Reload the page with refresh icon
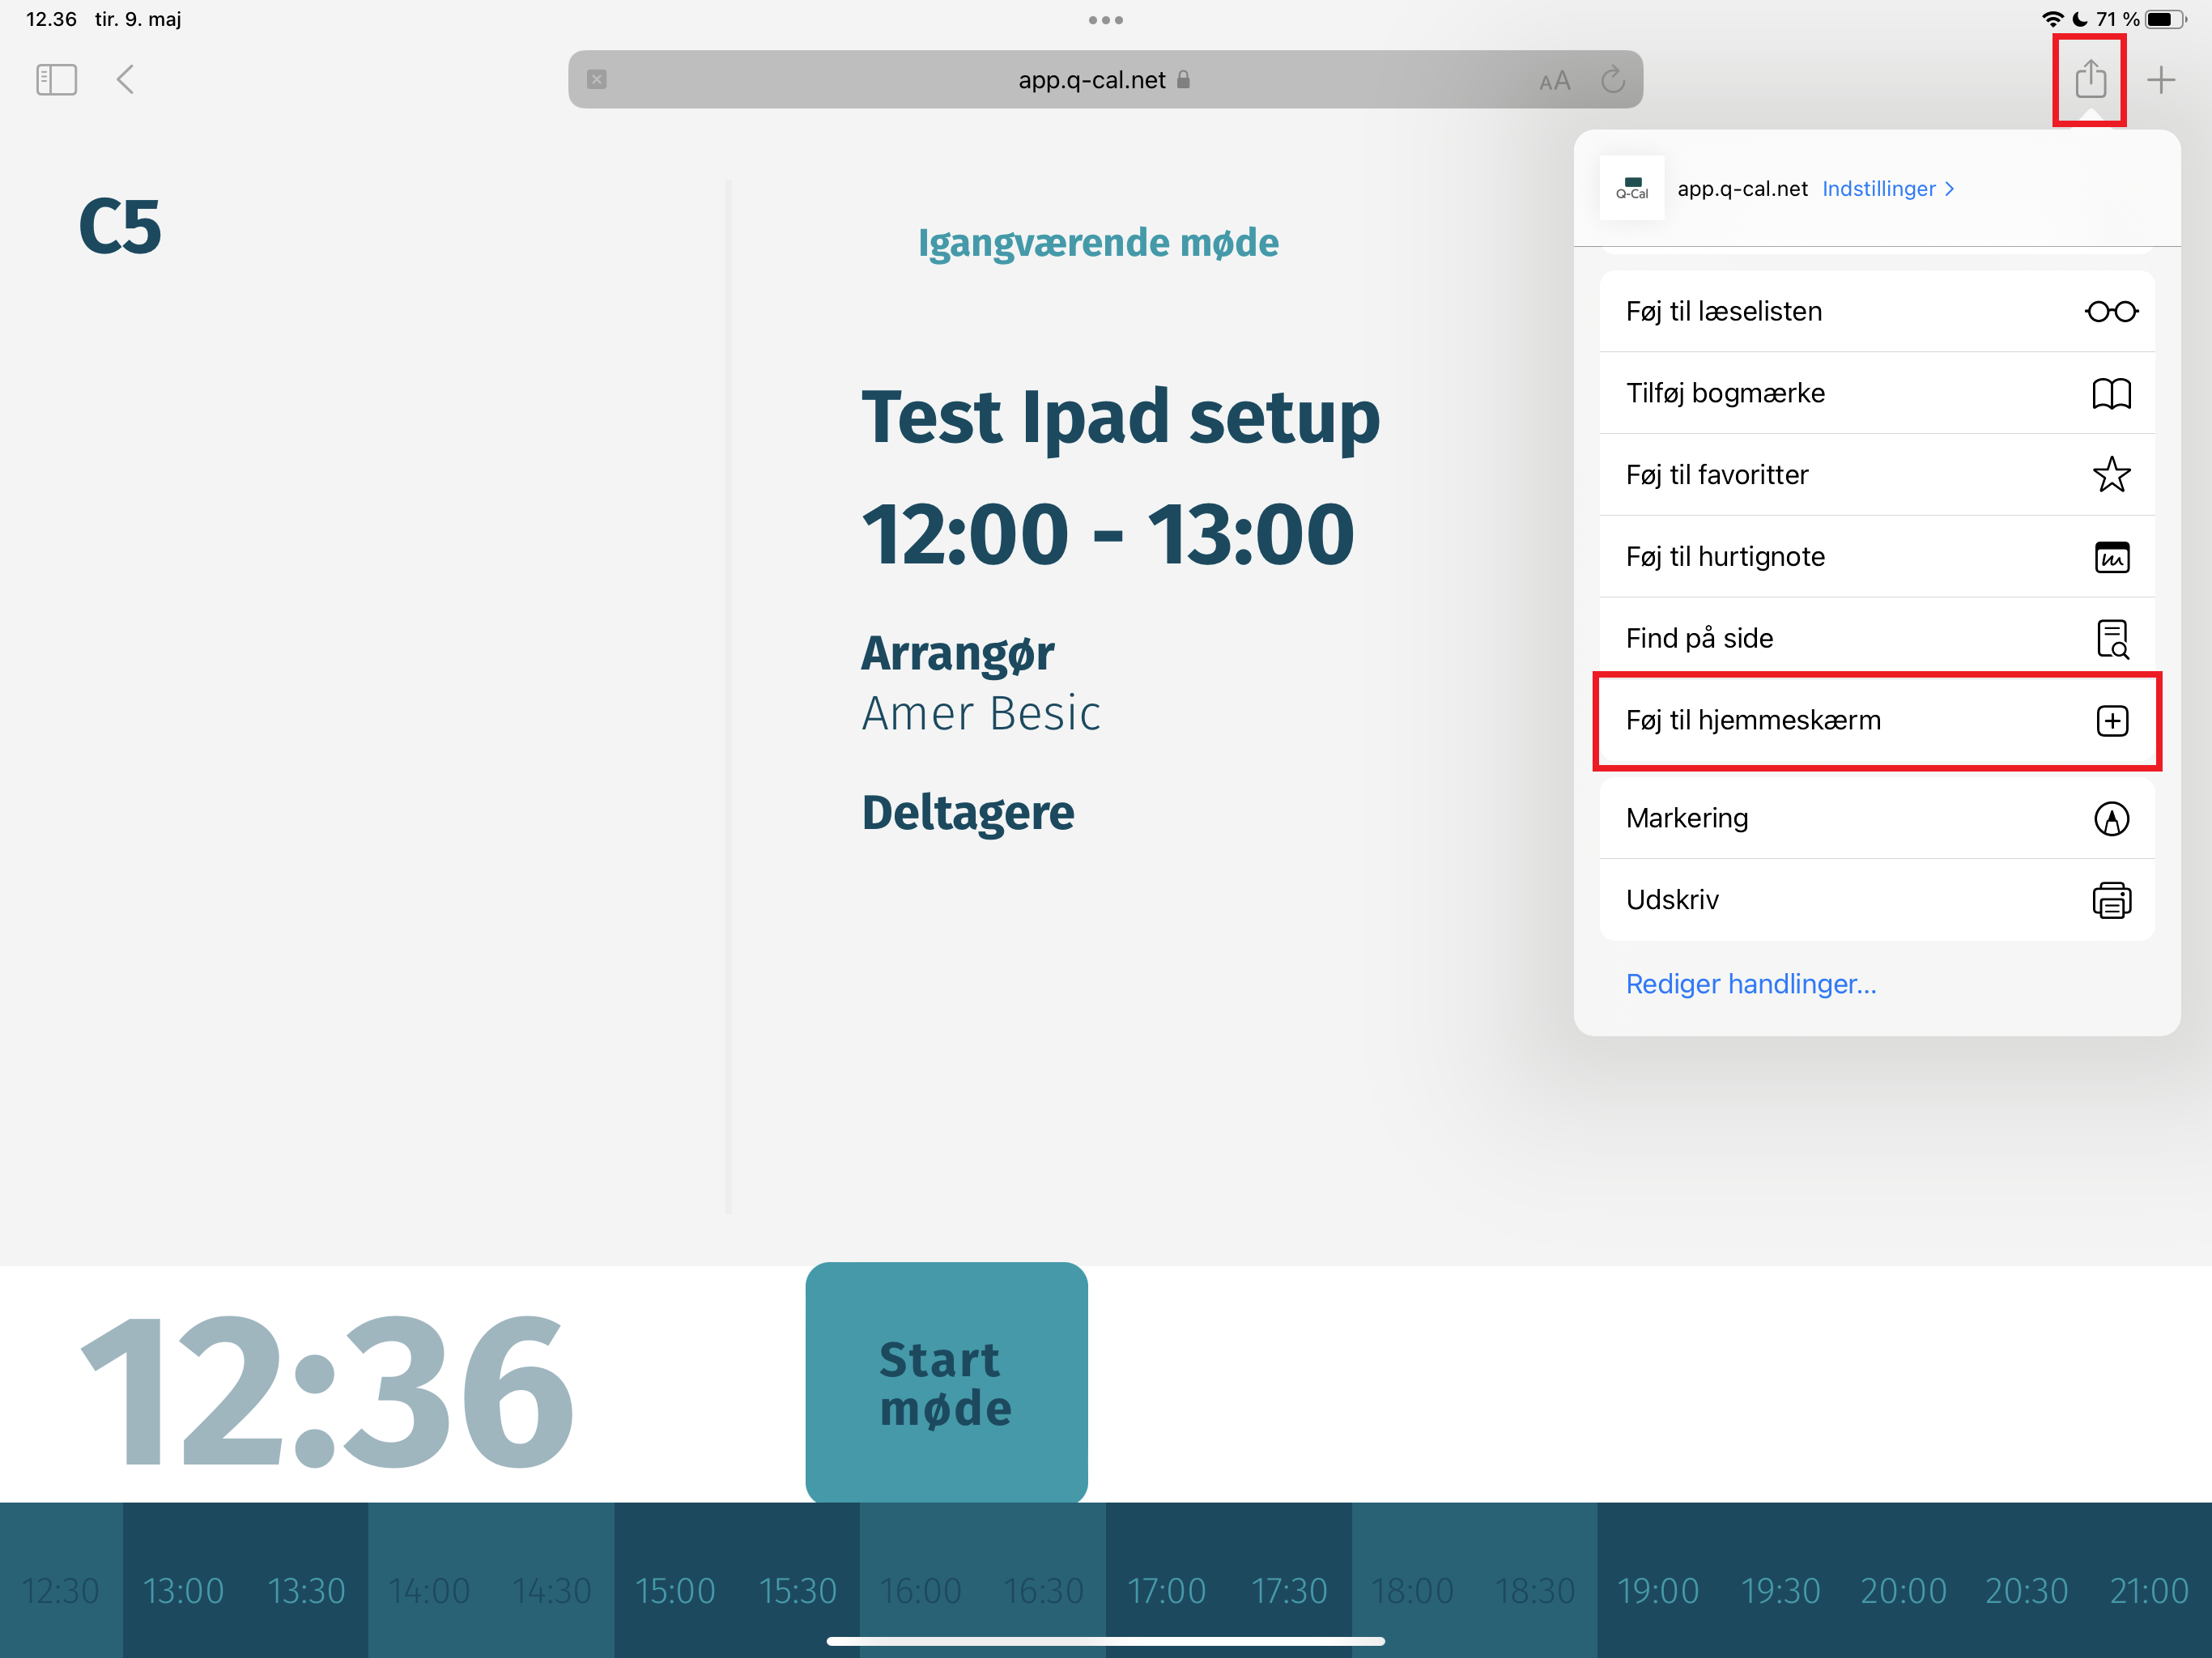 click(1612, 80)
